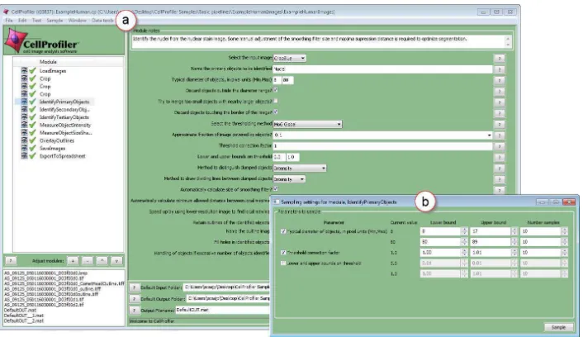583x337 pixels.
Task: Add a module with the + button
Action: (73, 261)
